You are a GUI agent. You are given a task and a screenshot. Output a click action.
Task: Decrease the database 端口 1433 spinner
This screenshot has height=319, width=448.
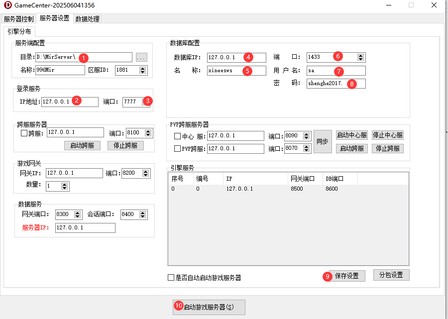[361, 59]
